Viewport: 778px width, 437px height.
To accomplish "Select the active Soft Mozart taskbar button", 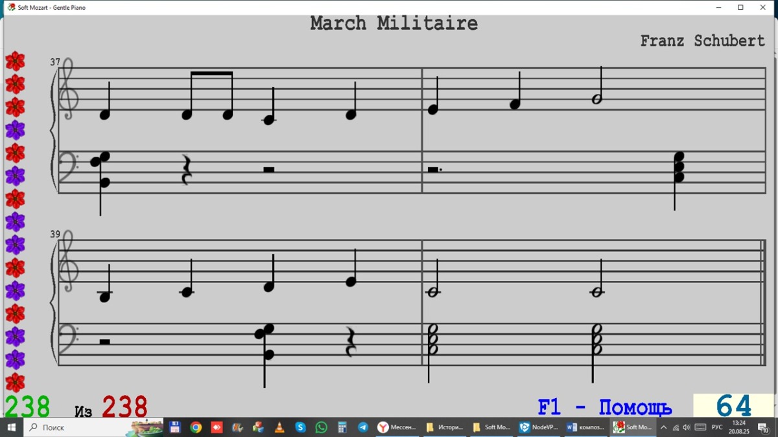I will point(633,427).
